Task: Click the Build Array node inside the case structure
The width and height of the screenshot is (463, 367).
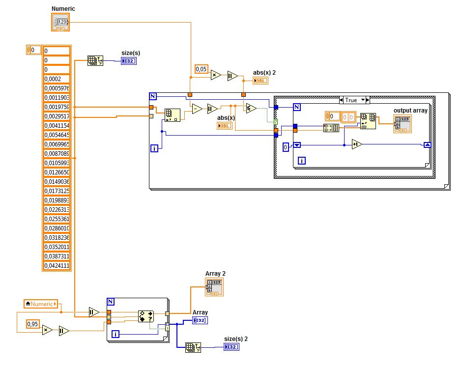Action: [x=331, y=128]
